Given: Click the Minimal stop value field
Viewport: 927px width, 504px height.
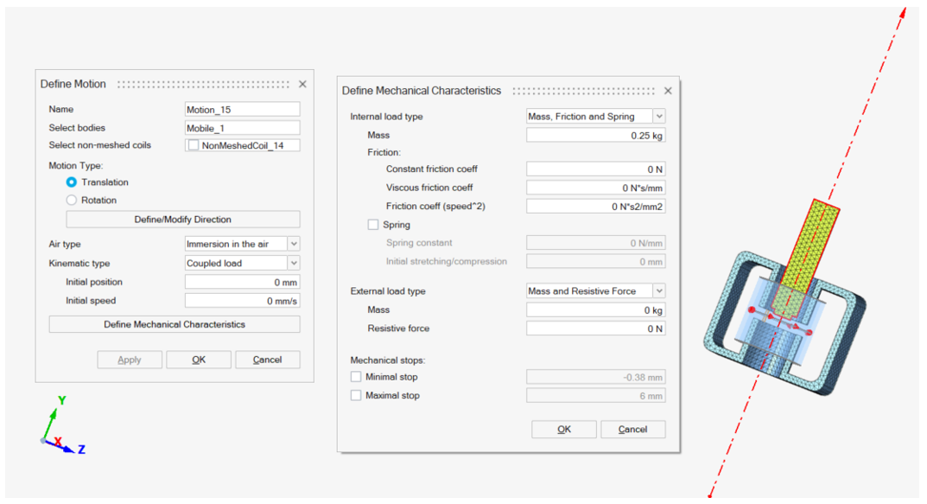Looking at the screenshot, I should tap(596, 377).
